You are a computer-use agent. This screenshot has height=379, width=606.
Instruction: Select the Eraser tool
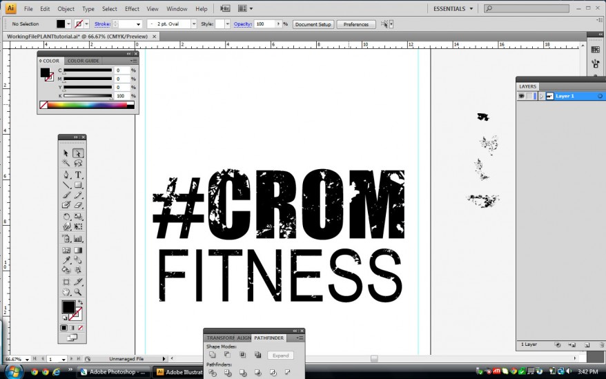click(78, 205)
